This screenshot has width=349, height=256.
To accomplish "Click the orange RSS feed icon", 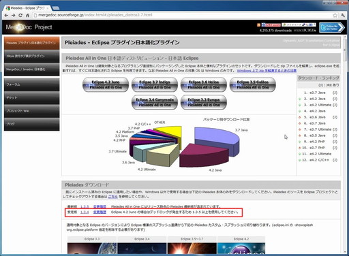I will 258,25.
